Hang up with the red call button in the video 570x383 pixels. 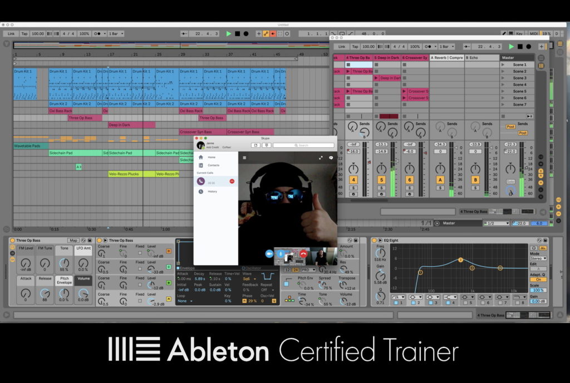(303, 254)
